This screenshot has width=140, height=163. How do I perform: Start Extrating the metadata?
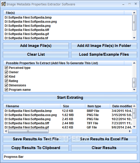point(70,97)
